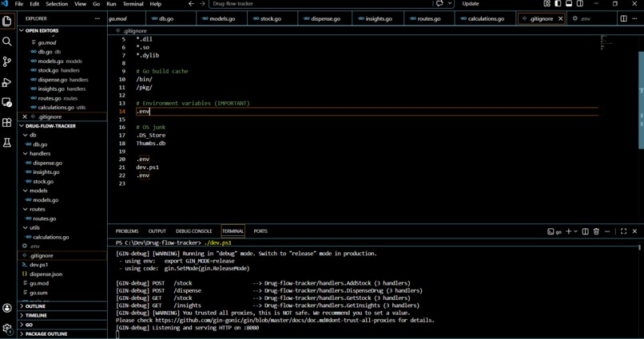Switch to the Debug Console tab
Screen dimensions: 644x339
click(194, 231)
